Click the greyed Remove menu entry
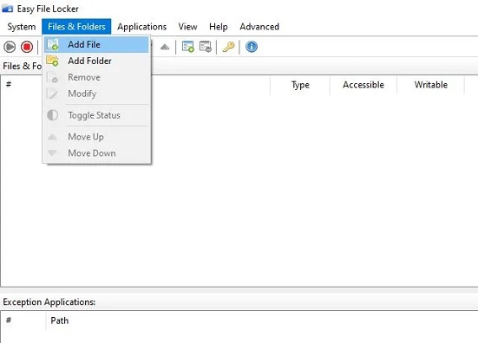The height and width of the screenshot is (343, 478). 96,77
